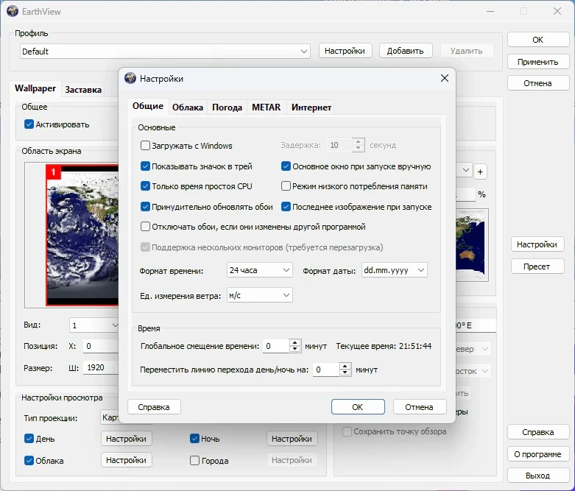Screen dimensions: 575x491
Task: Enable Загружать с Windows checkbox
Action: 145,146
